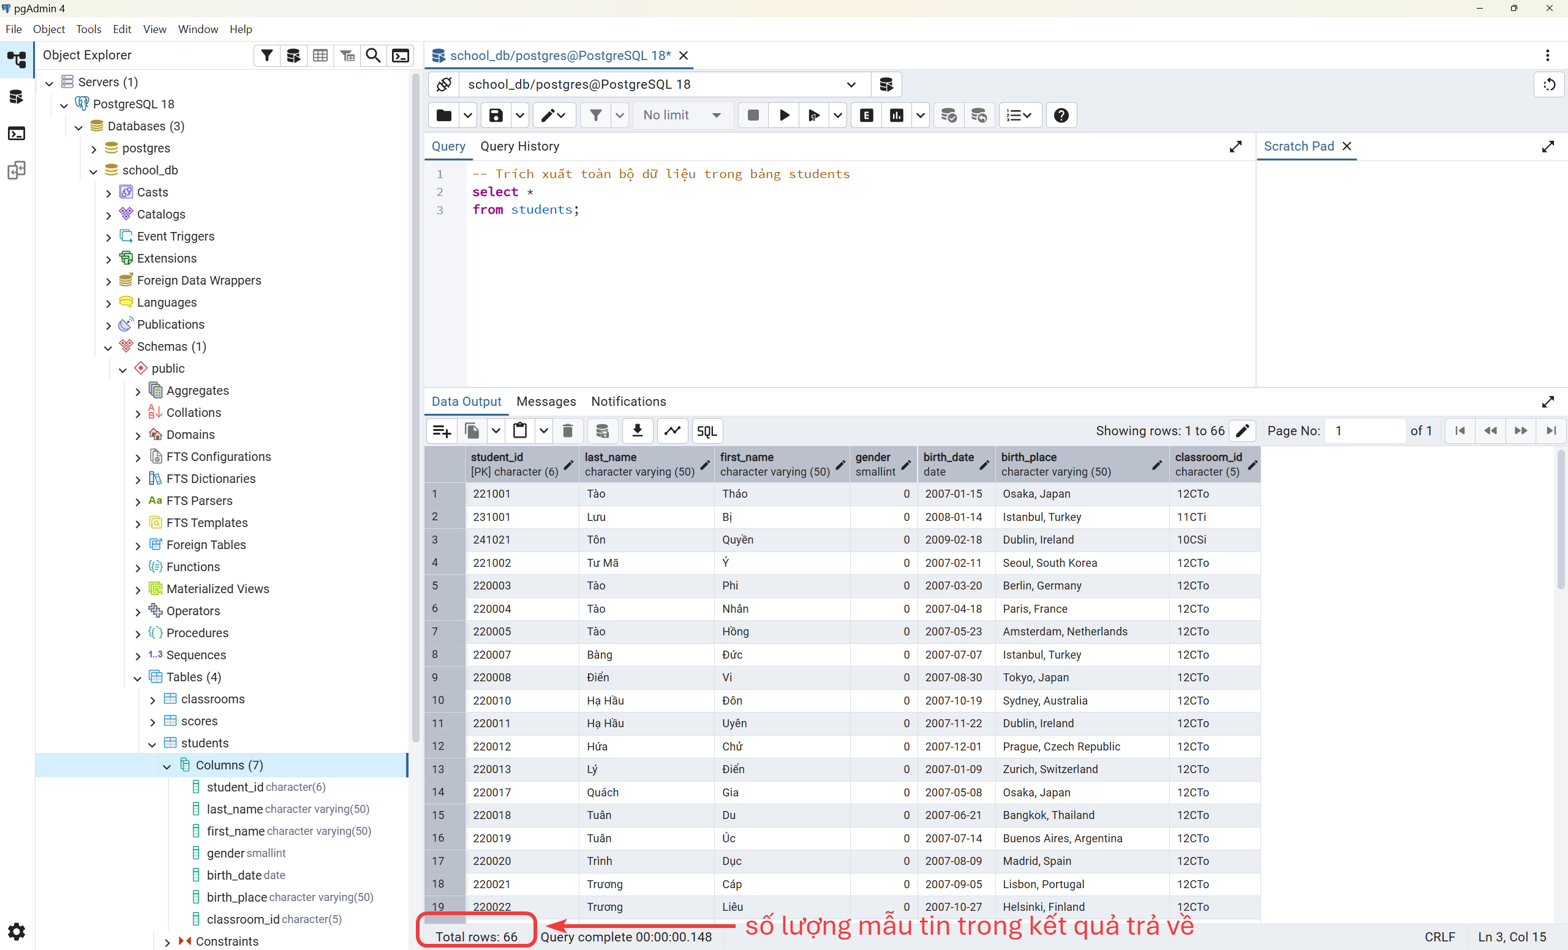Open the Graph Visualiser icon
The width and height of the screenshot is (1568, 950).
pos(672,431)
